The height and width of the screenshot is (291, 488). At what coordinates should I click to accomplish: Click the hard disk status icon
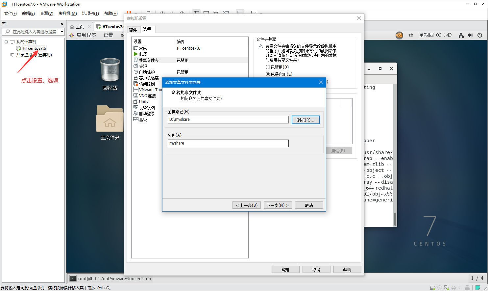(x=433, y=288)
